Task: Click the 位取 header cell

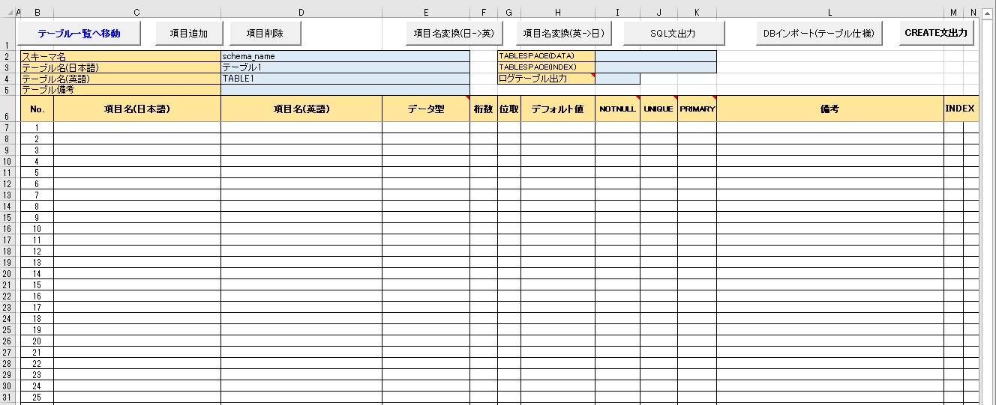Action: pyautogui.click(x=509, y=109)
